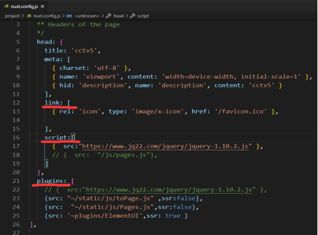Click the 'image/x-icon' string
Viewport: 318px width, 235px height.
click(157, 112)
